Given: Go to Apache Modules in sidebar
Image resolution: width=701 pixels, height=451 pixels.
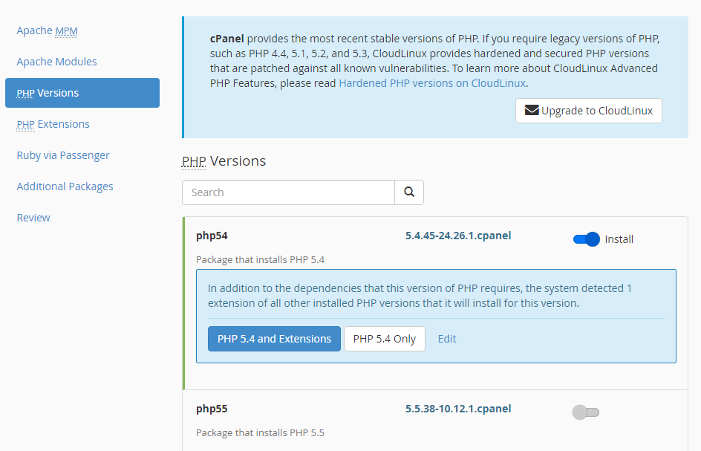Looking at the screenshot, I should [56, 62].
